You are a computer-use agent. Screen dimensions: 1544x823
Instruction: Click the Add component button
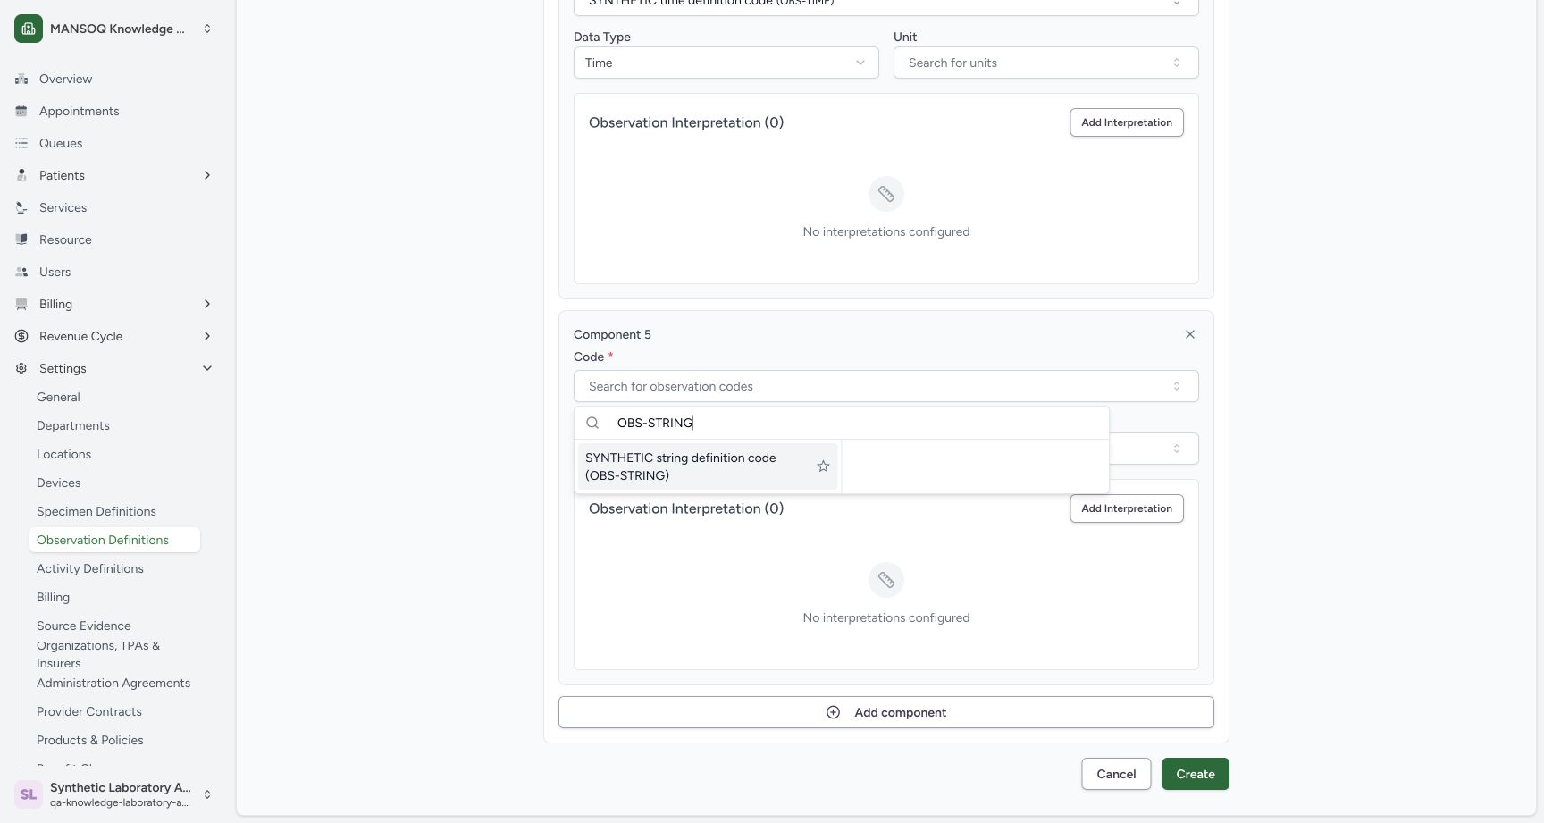point(886,712)
